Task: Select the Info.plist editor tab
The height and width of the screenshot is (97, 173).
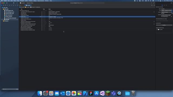Action: pos(28,5)
